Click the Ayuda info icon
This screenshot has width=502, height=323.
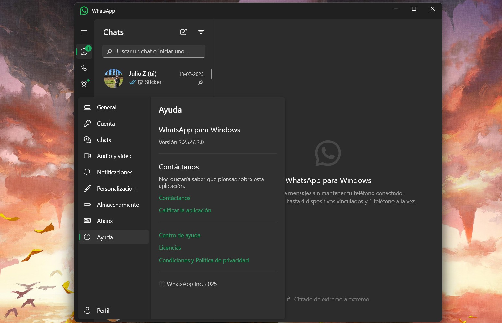coord(87,237)
